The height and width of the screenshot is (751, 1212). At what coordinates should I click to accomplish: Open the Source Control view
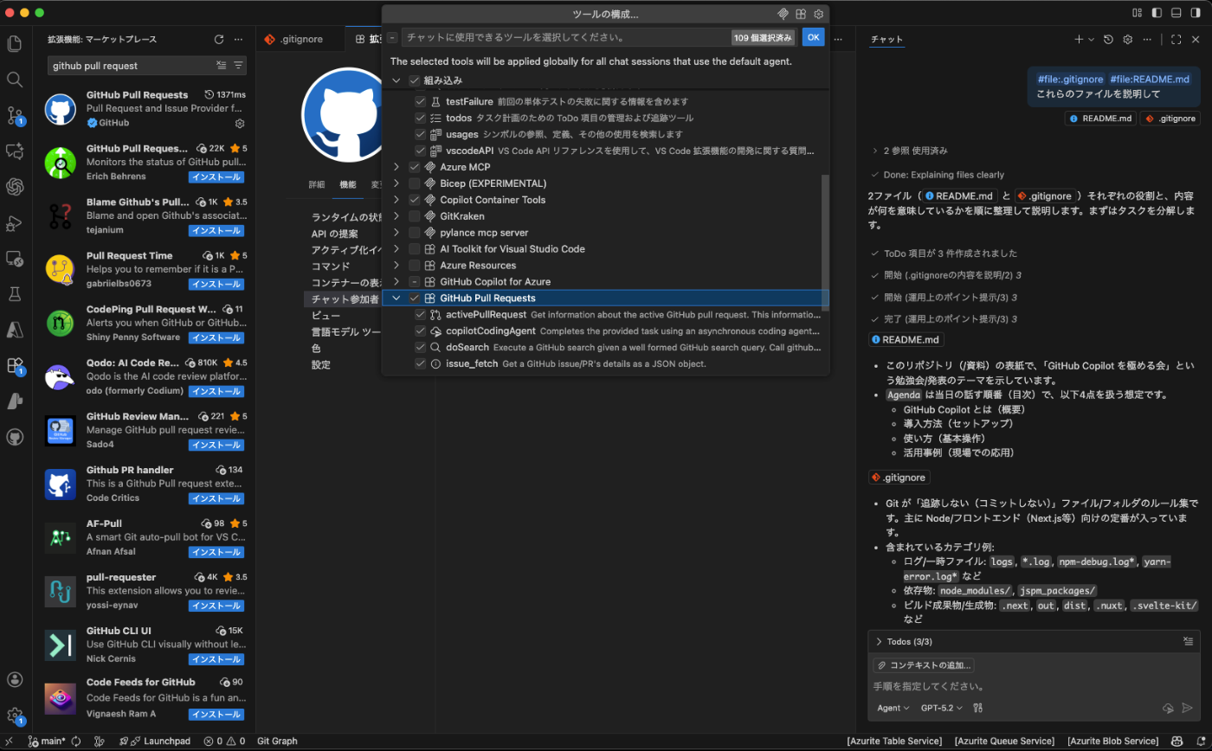click(x=14, y=115)
